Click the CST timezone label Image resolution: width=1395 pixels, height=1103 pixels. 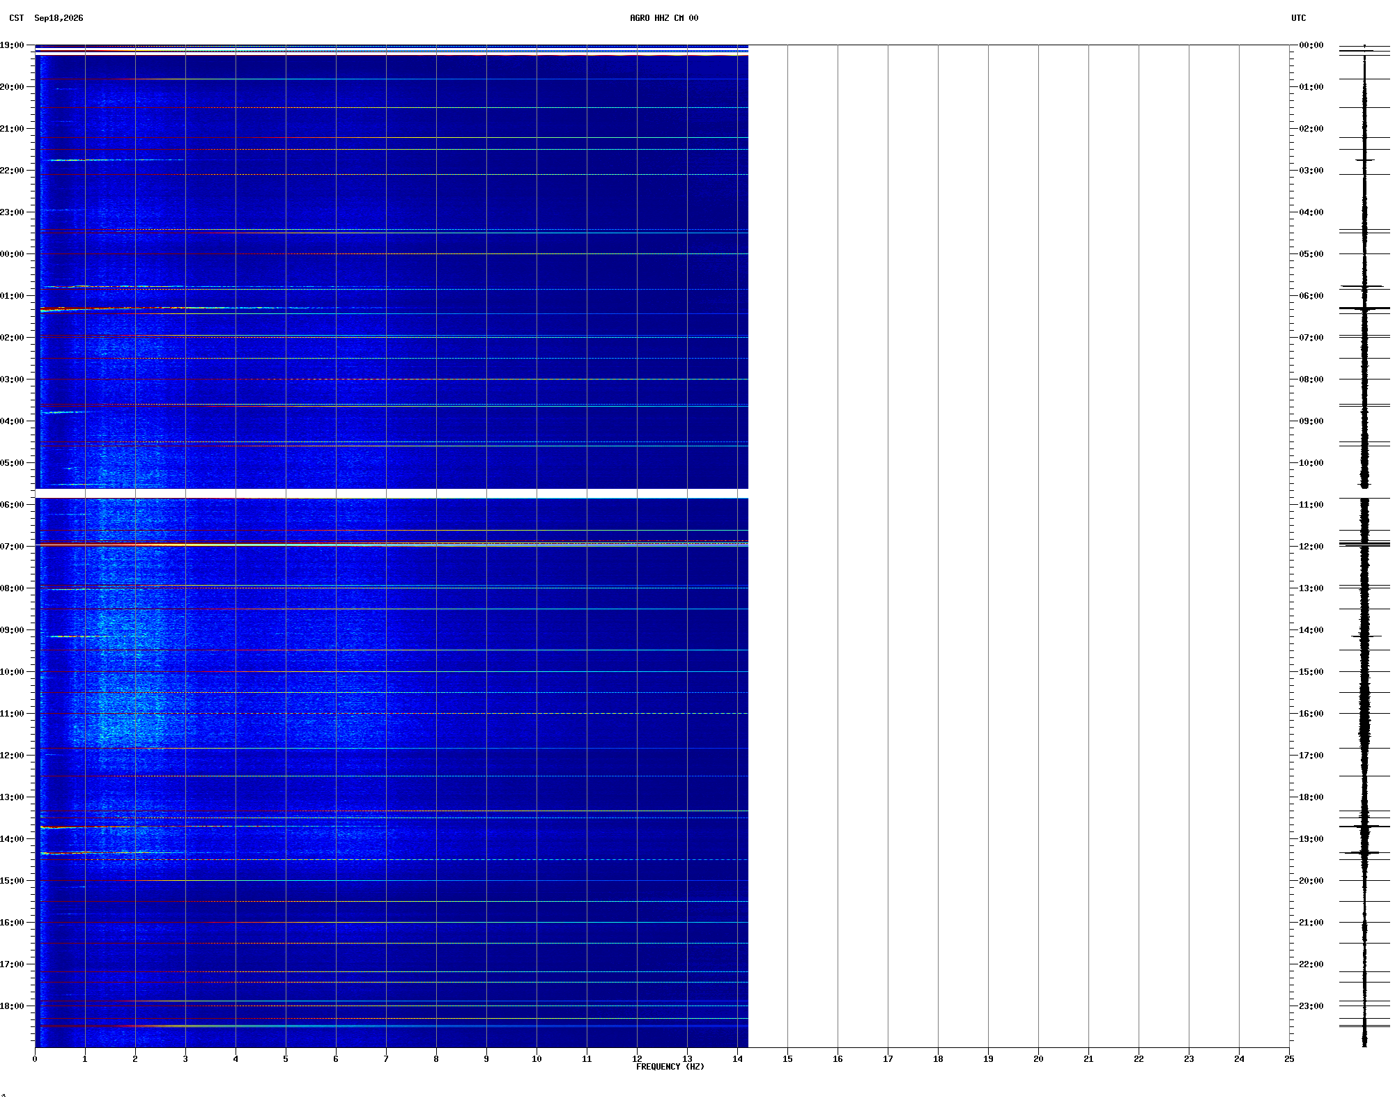(17, 18)
